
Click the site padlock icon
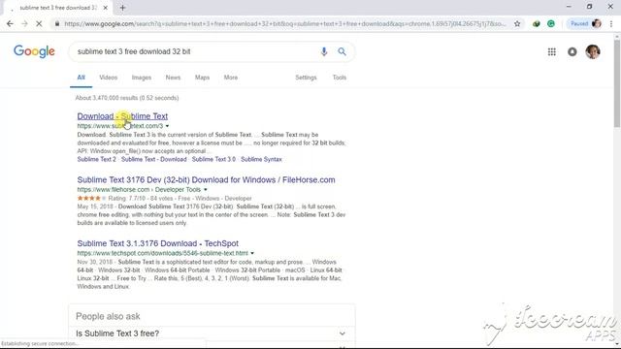(57, 23)
